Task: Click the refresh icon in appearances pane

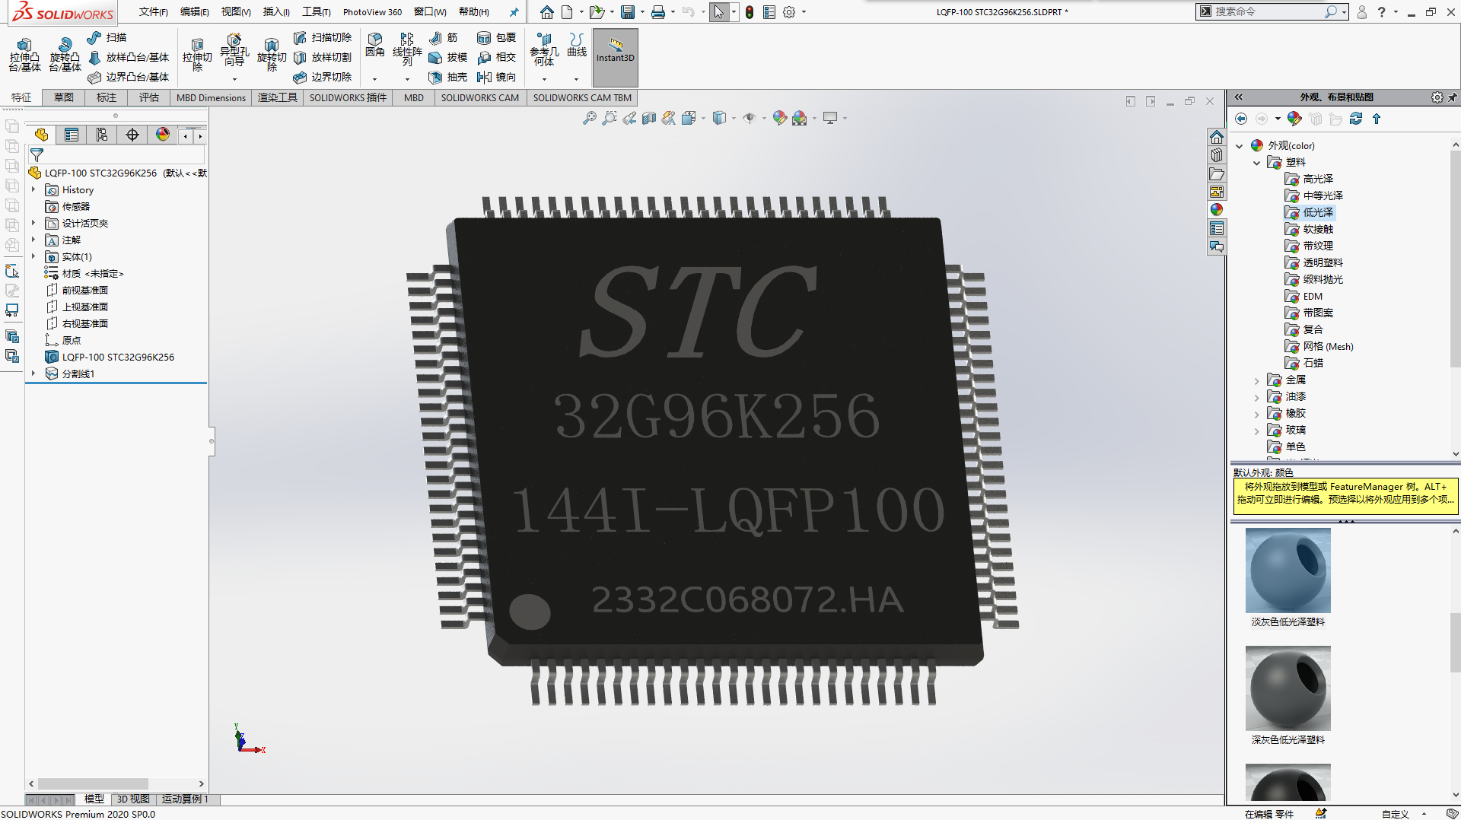Action: coord(1356,119)
